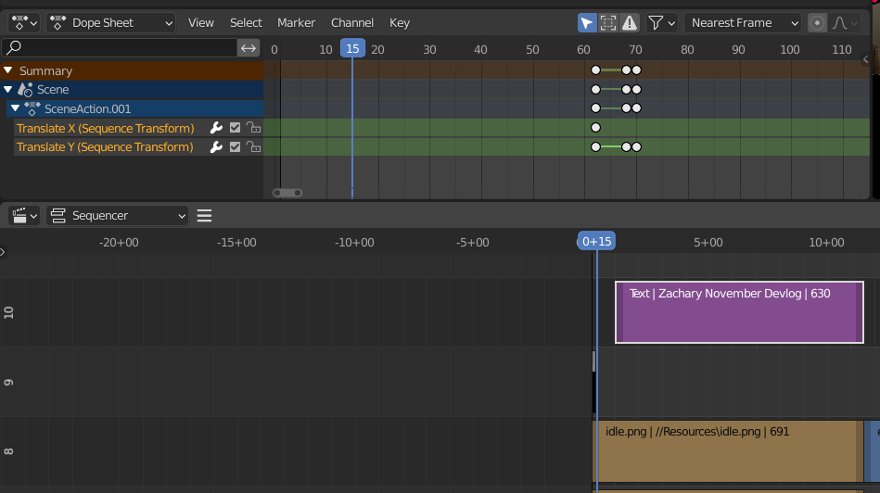The height and width of the screenshot is (493, 880).
Task: Select SceneAction.001 channel label
Action: 87,108
